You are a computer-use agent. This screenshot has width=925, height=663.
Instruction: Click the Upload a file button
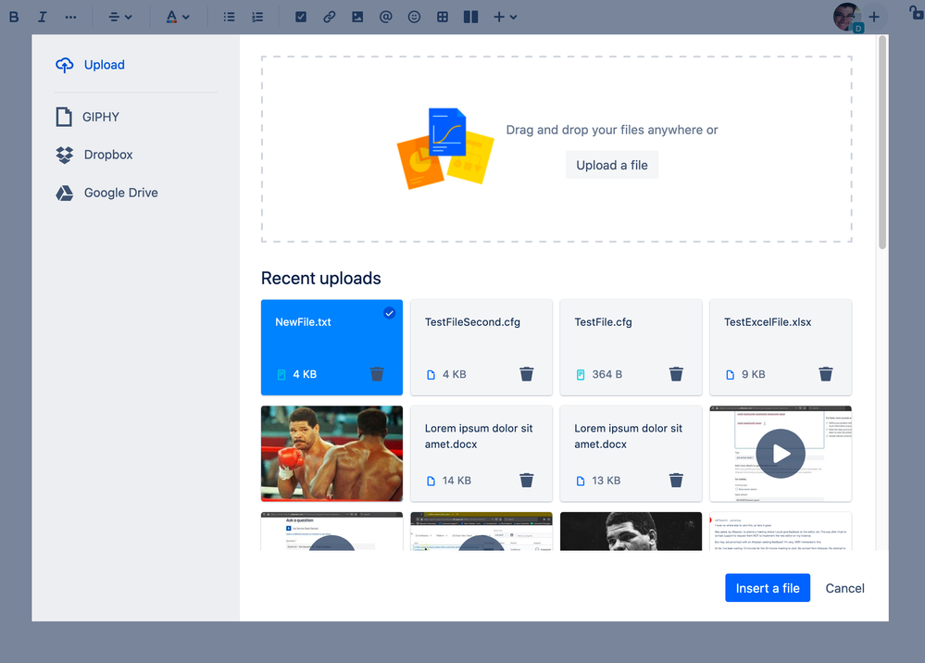tap(612, 165)
